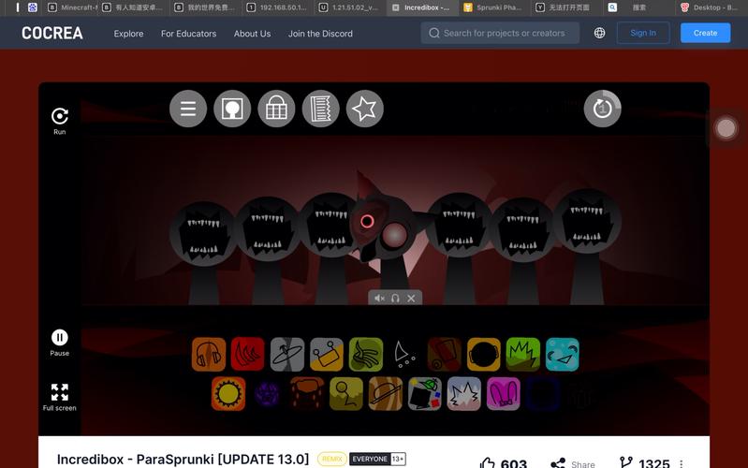
Task: Select the orange icon with black circle
Action: tap(484, 355)
